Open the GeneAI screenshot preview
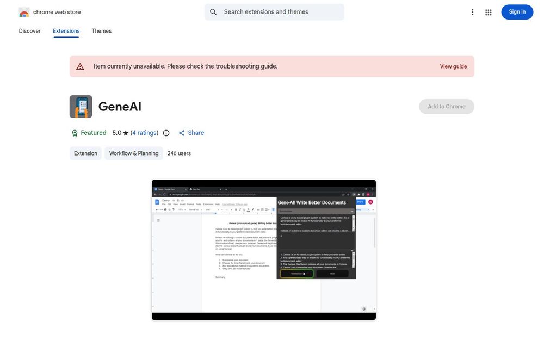 pos(264,250)
